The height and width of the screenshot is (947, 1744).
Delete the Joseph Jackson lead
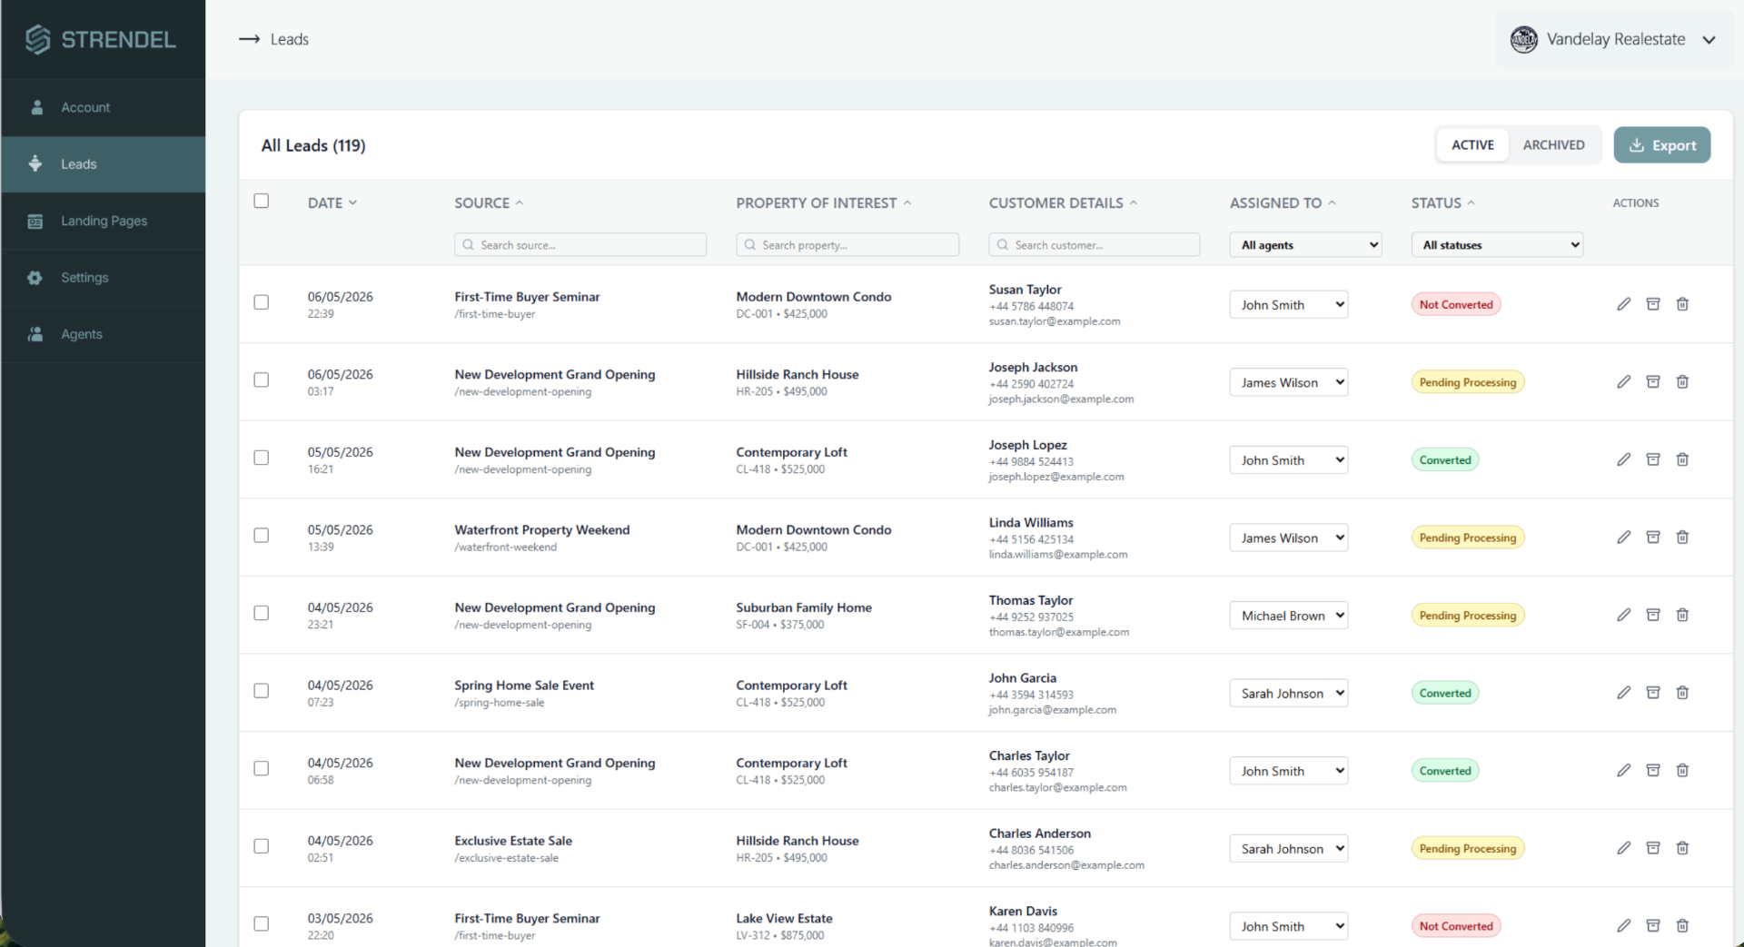click(x=1682, y=381)
